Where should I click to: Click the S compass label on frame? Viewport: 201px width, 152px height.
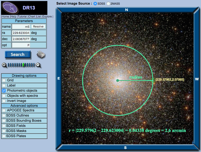pyautogui.click(x=125, y=148)
